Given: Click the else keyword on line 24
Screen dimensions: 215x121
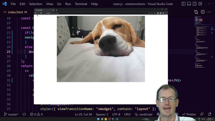Looking at the screenshot, I should (29, 47).
